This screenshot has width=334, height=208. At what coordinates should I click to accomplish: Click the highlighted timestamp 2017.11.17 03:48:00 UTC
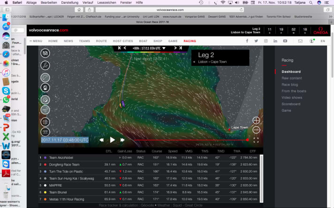pyautogui.click(x=65, y=140)
